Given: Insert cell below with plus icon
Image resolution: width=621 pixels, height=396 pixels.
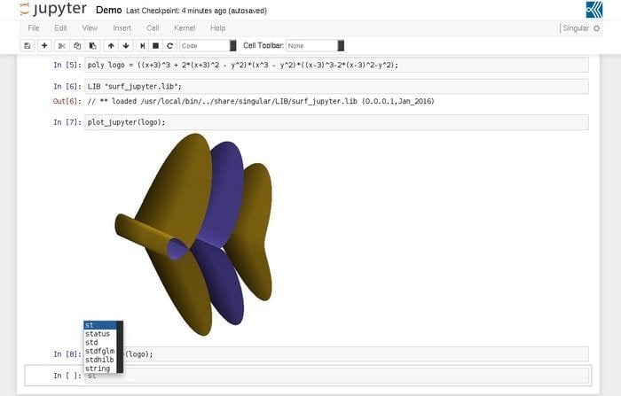Looking at the screenshot, I should (x=44, y=46).
